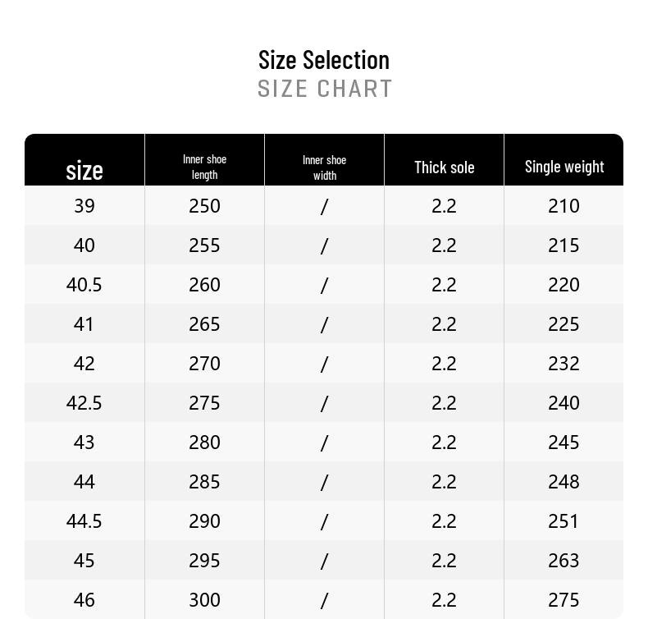
Task: Click the single weight value 232
Action: click(564, 364)
